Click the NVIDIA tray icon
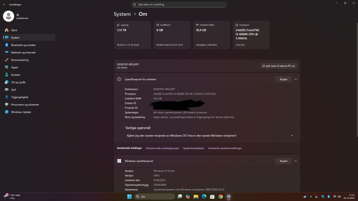The width and height of the screenshot is (358, 201). tap(311, 197)
